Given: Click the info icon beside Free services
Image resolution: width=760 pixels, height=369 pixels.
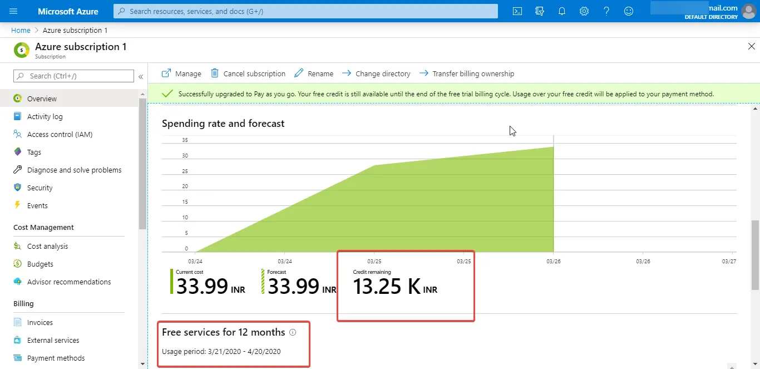Looking at the screenshot, I should pyautogui.click(x=293, y=332).
